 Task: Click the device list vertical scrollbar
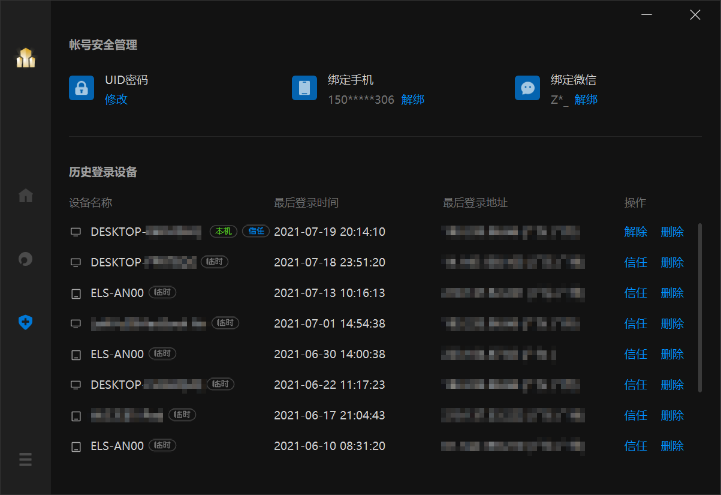699,308
